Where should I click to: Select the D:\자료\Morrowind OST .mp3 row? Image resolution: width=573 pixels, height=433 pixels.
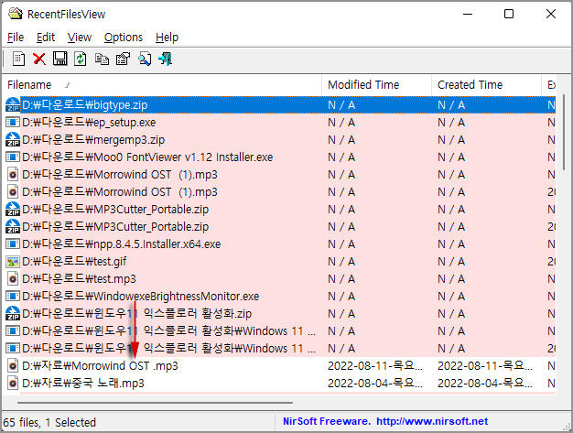click(280, 366)
